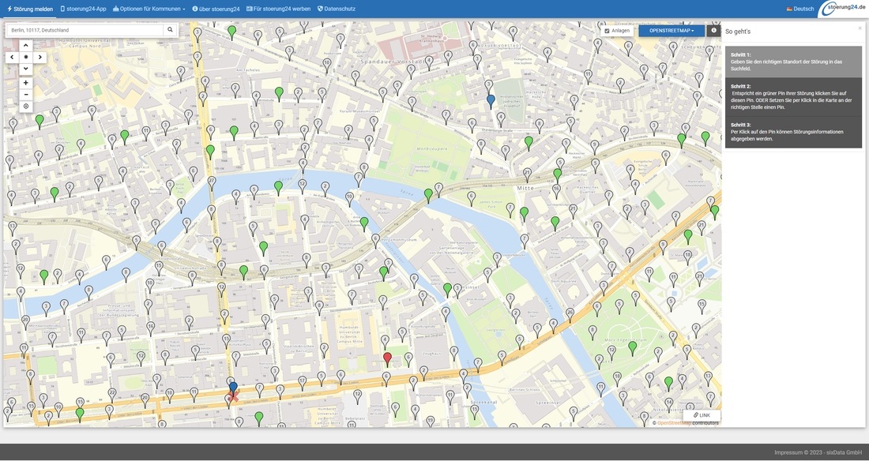This screenshot has height=461, width=869.
Task: Open the Datenschutz page
Action: pos(337,9)
